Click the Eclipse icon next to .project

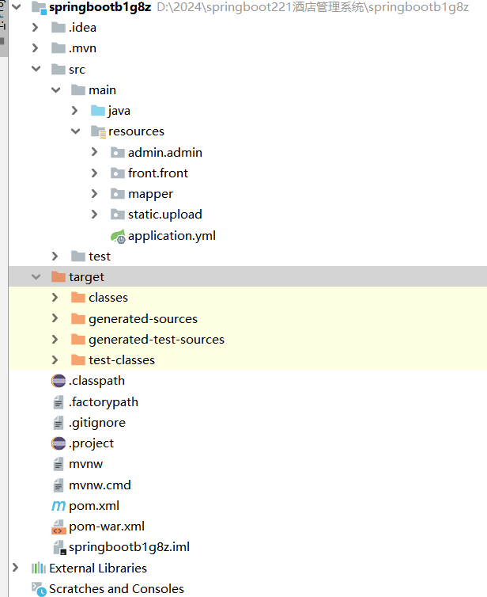click(x=59, y=443)
